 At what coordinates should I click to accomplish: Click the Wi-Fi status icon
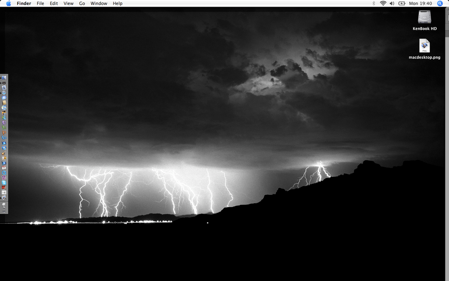[383, 3]
